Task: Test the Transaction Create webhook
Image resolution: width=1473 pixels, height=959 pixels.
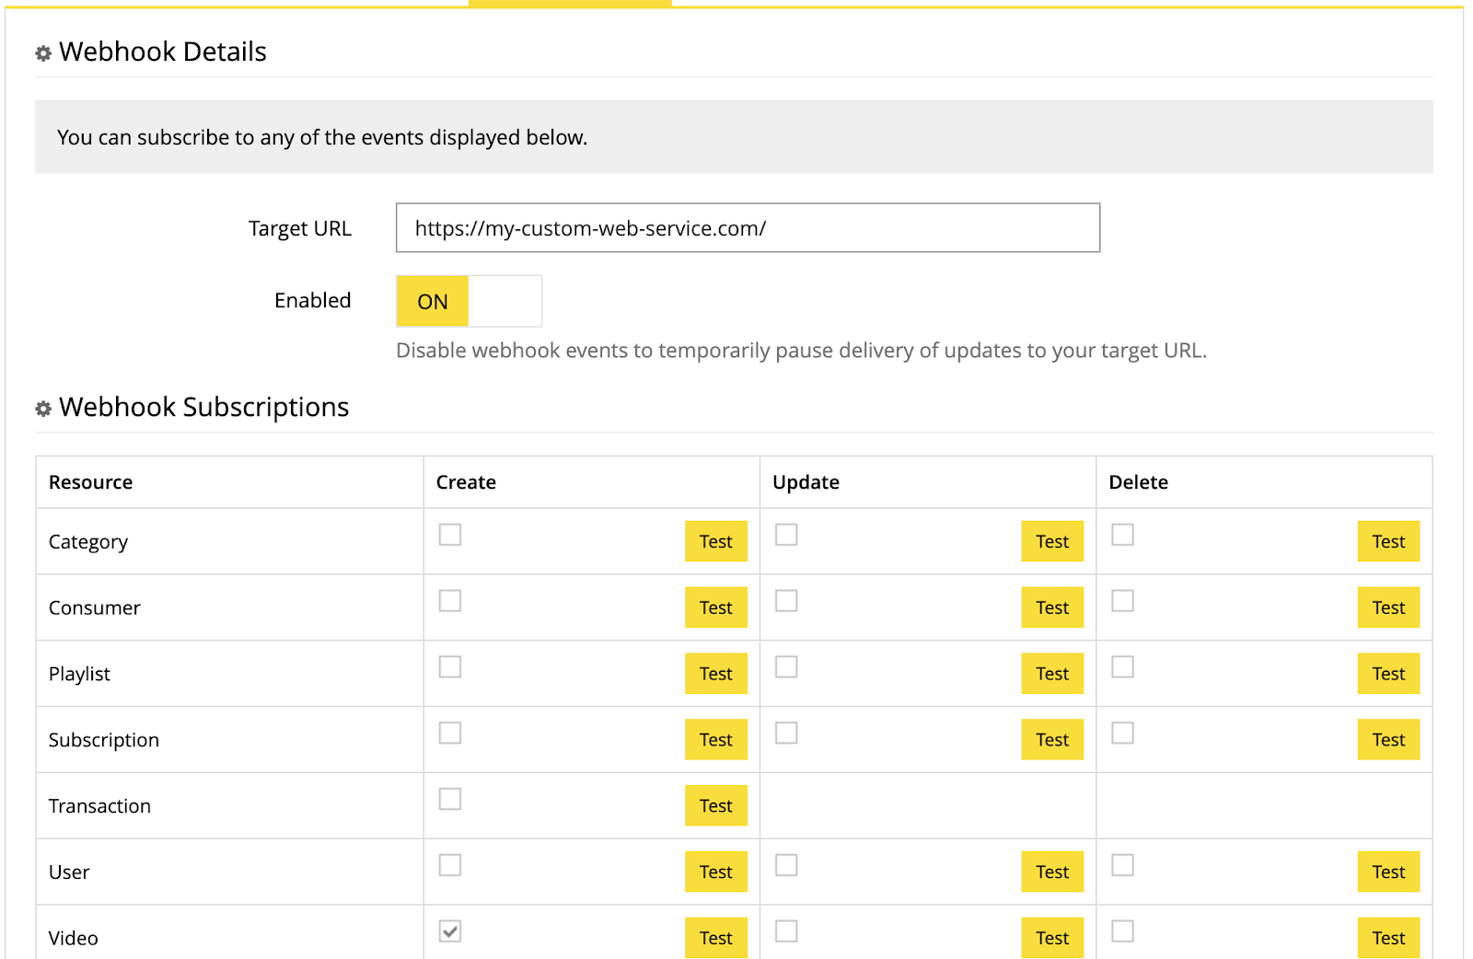Action: pyautogui.click(x=715, y=805)
